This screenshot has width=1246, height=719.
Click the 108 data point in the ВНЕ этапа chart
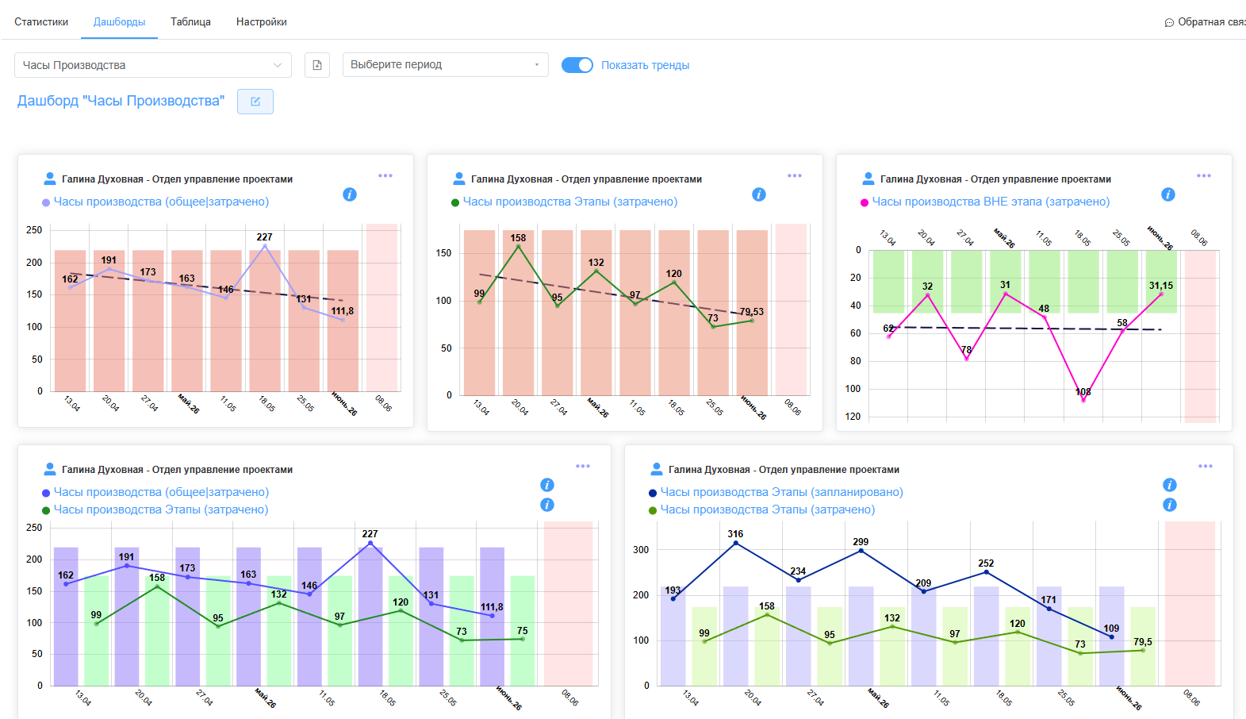[x=1083, y=400]
